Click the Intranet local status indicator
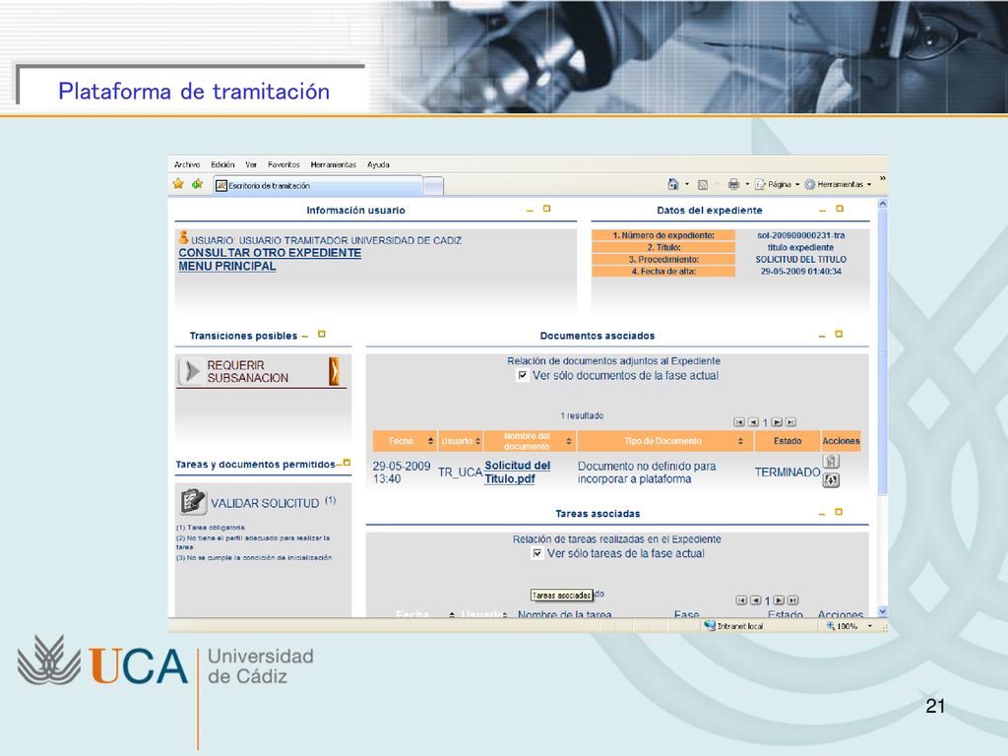The height and width of the screenshot is (756, 1008). point(733,625)
